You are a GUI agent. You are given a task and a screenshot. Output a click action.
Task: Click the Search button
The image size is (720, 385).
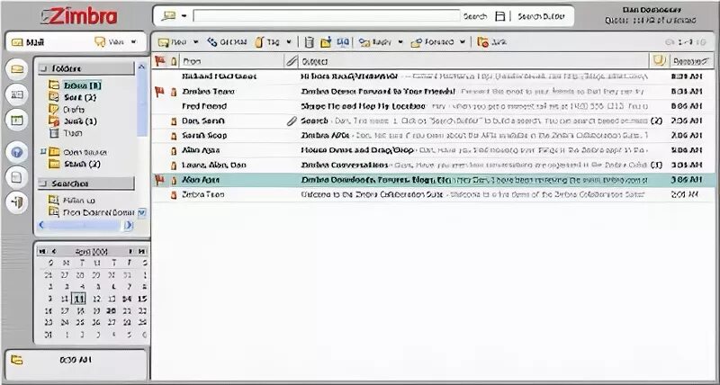[475, 16]
